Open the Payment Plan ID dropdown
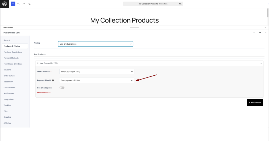Viewport: 269px width, 141px height. [97, 80]
